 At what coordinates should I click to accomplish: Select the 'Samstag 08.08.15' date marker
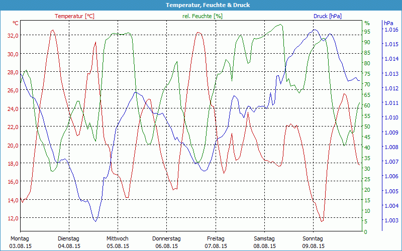pyautogui.click(x=264, y=242)
